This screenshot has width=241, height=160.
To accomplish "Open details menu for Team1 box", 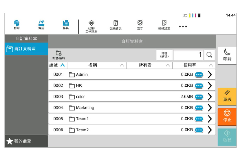I will [199, 119].
